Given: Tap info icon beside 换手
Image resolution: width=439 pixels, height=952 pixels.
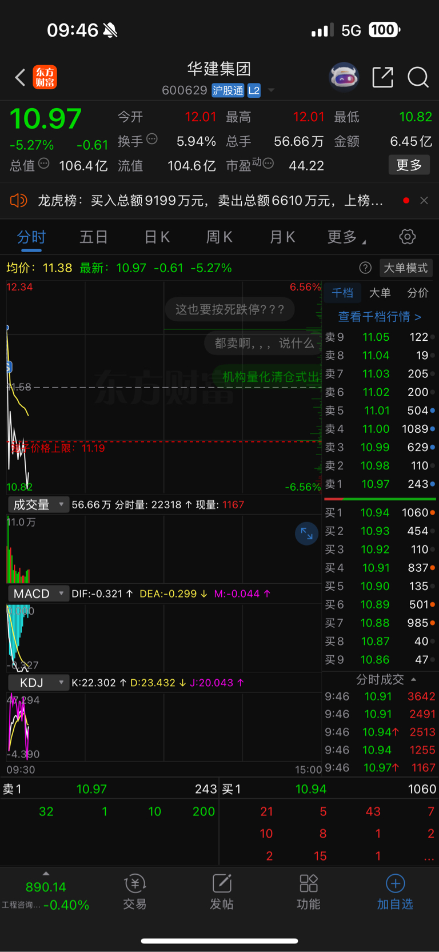Looking at the screenshot, I should pyautogui.click(x=152, y=138).
